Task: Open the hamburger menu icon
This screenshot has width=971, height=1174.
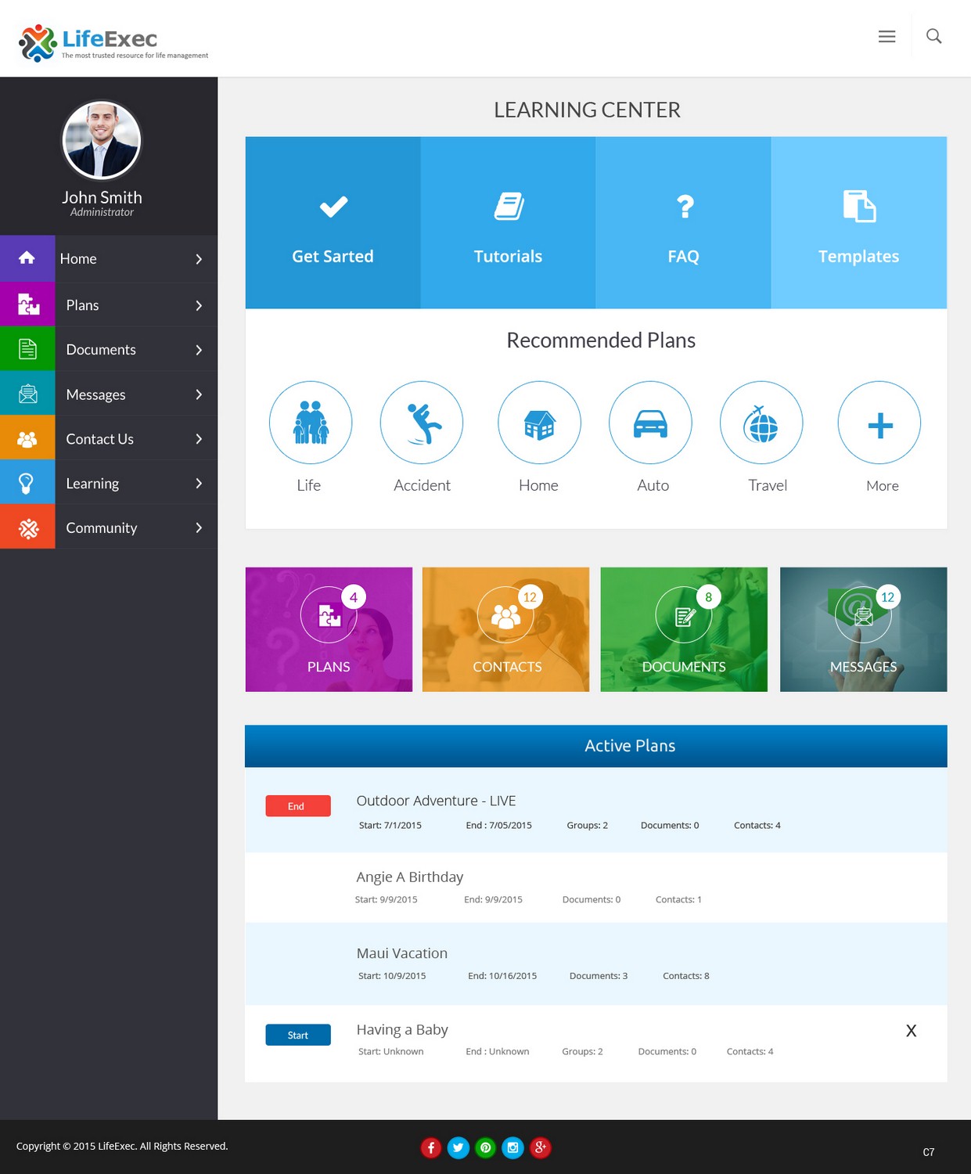Action: [886, 36]
